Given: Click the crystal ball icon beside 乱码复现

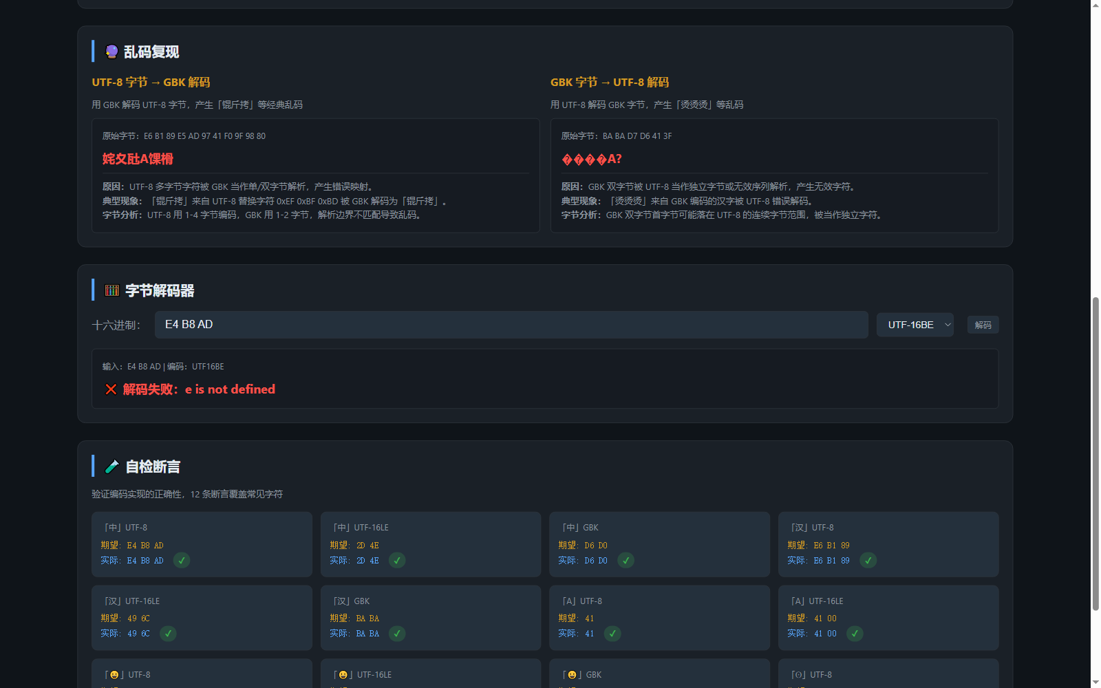Looking at the screenshot, I should click(111, 52).
